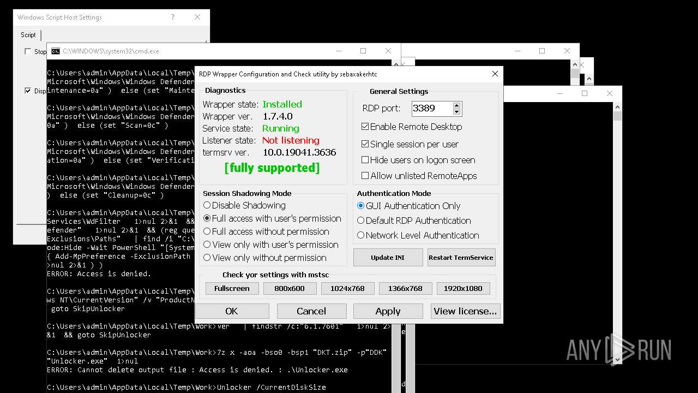Test mstsc at 1920x1080
The image size is (698, 393).
[463, 288]
